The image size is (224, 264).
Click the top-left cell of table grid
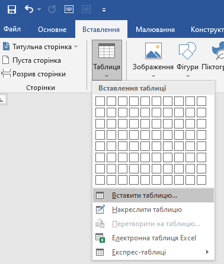coord(100,101)
